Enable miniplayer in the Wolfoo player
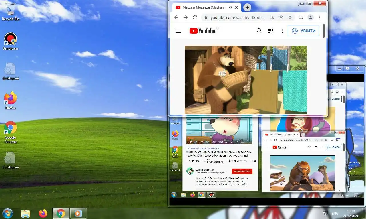The width and height of the screenshot is (366, 219). (237, 142)
